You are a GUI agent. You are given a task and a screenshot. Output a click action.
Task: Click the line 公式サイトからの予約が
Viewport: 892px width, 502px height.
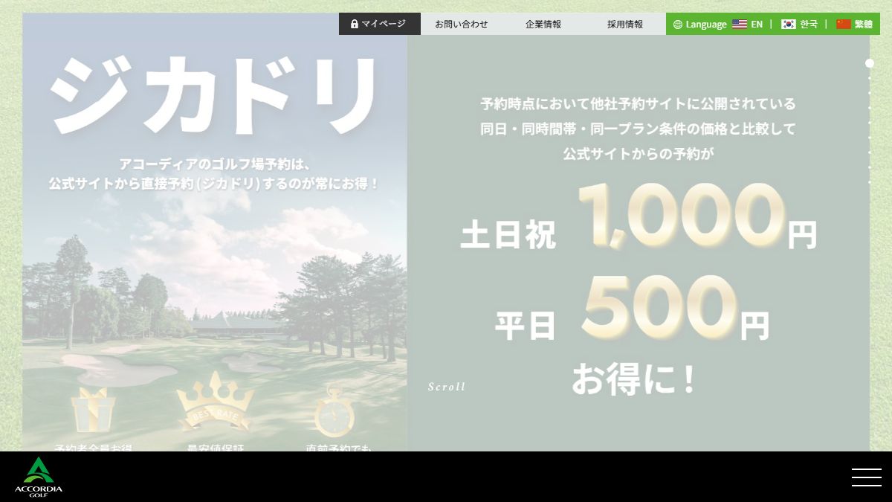point(638,154)
